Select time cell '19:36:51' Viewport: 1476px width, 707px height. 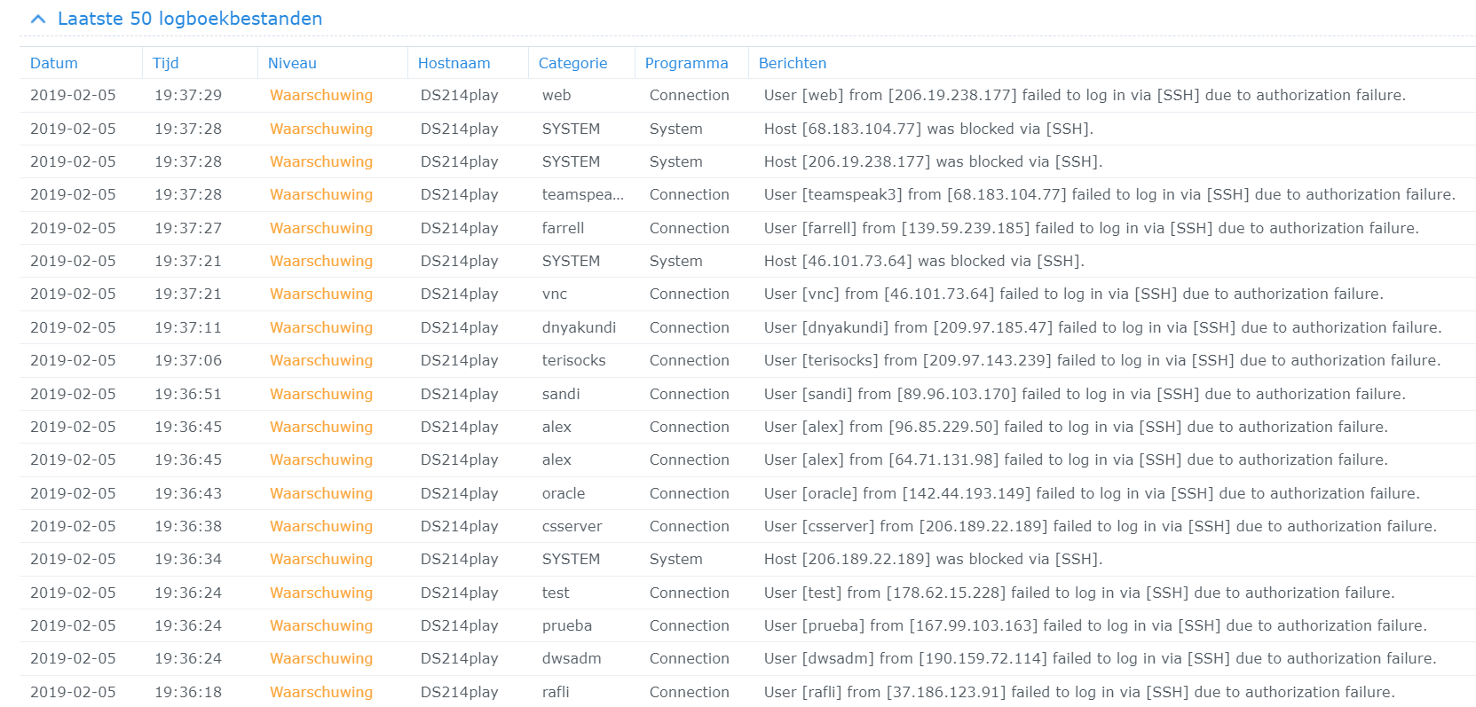pos(188,394)
